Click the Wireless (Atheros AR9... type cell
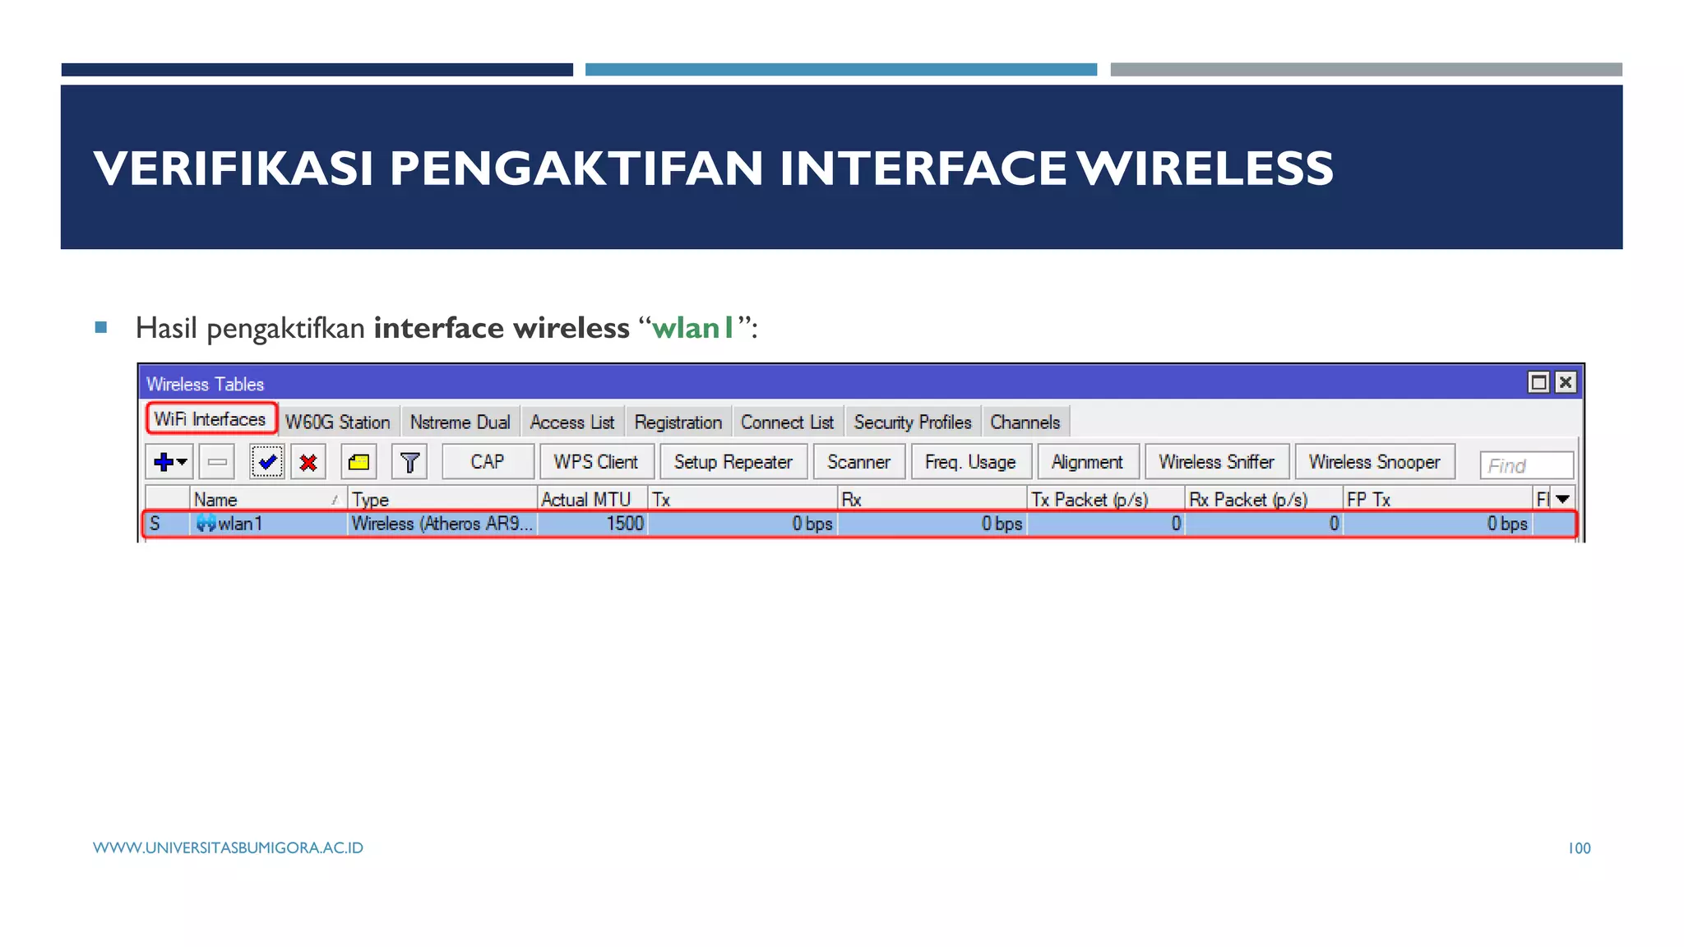Image resolution: width=1684 pixels, height=947 pixels. [x=442, y=524]
